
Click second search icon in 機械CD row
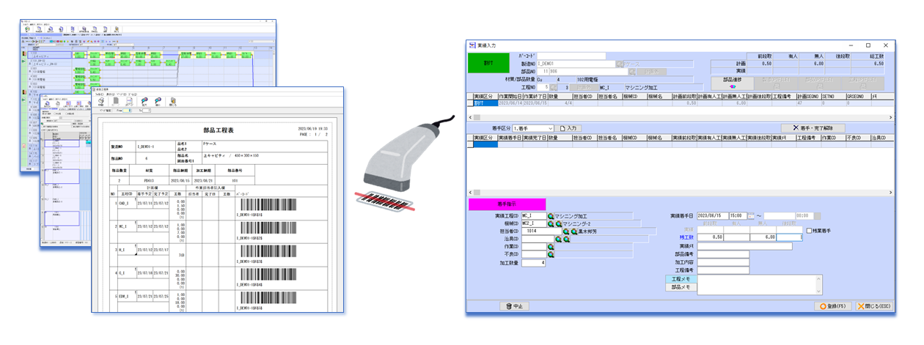point(559,223)
